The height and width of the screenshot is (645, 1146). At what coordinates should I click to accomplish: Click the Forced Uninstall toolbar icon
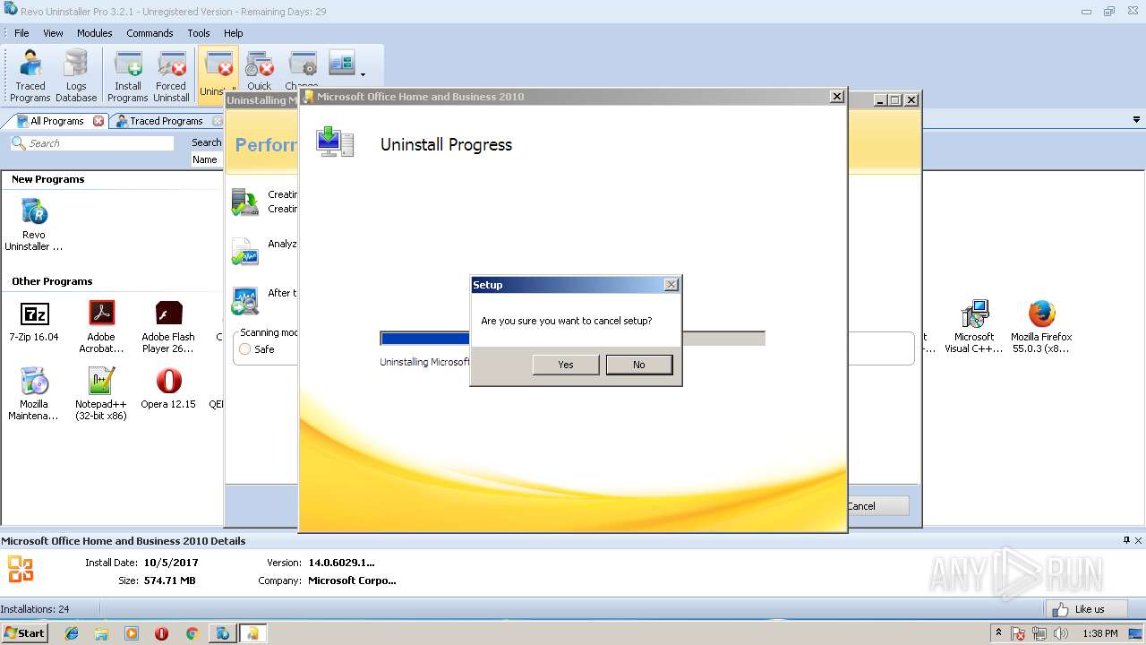point(171,76)
